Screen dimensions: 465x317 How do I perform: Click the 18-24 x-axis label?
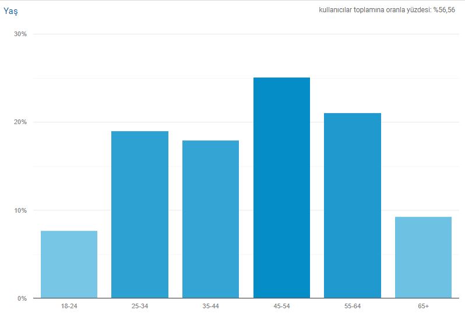tap(69, 307)
